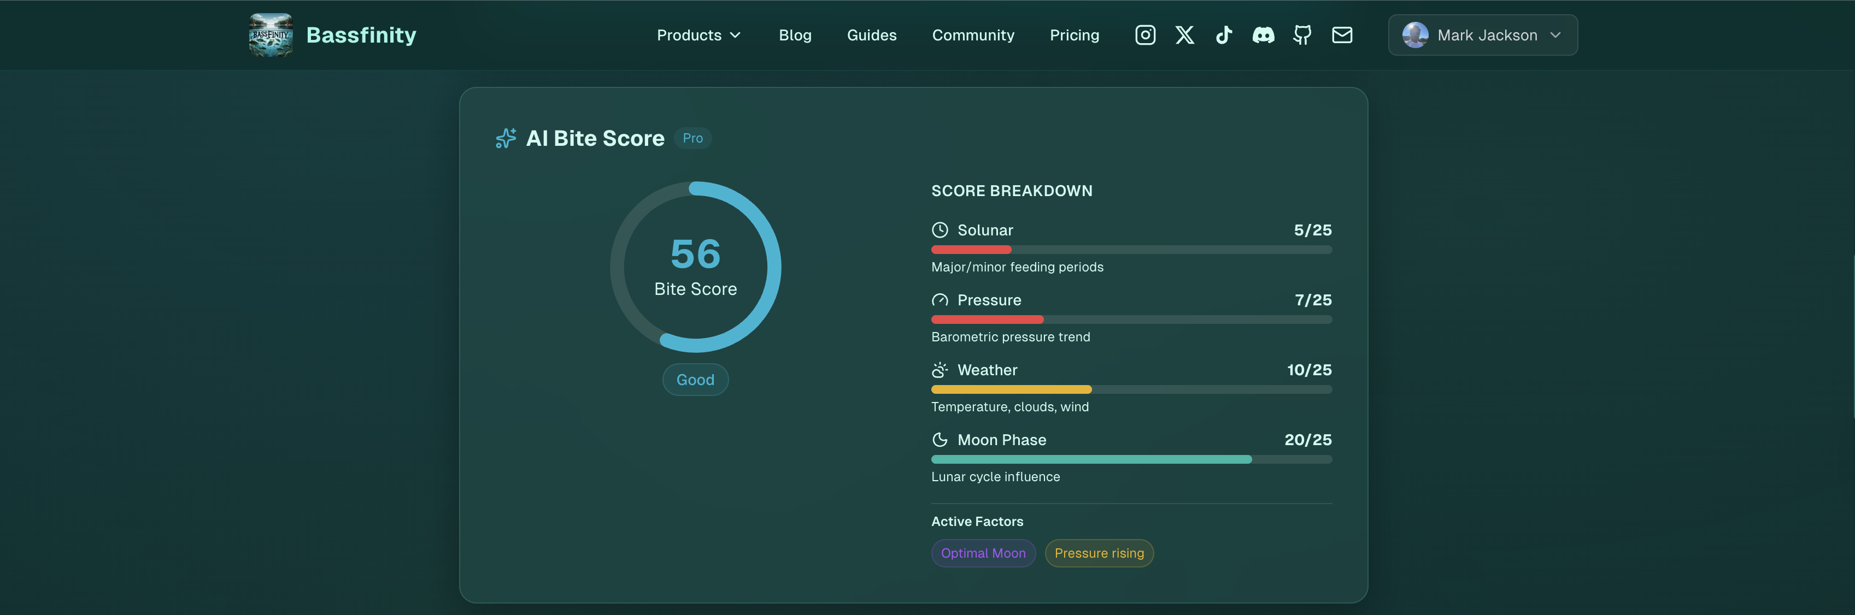Open the Guides nav item
Screen dimensions: 1855x615
871,36
